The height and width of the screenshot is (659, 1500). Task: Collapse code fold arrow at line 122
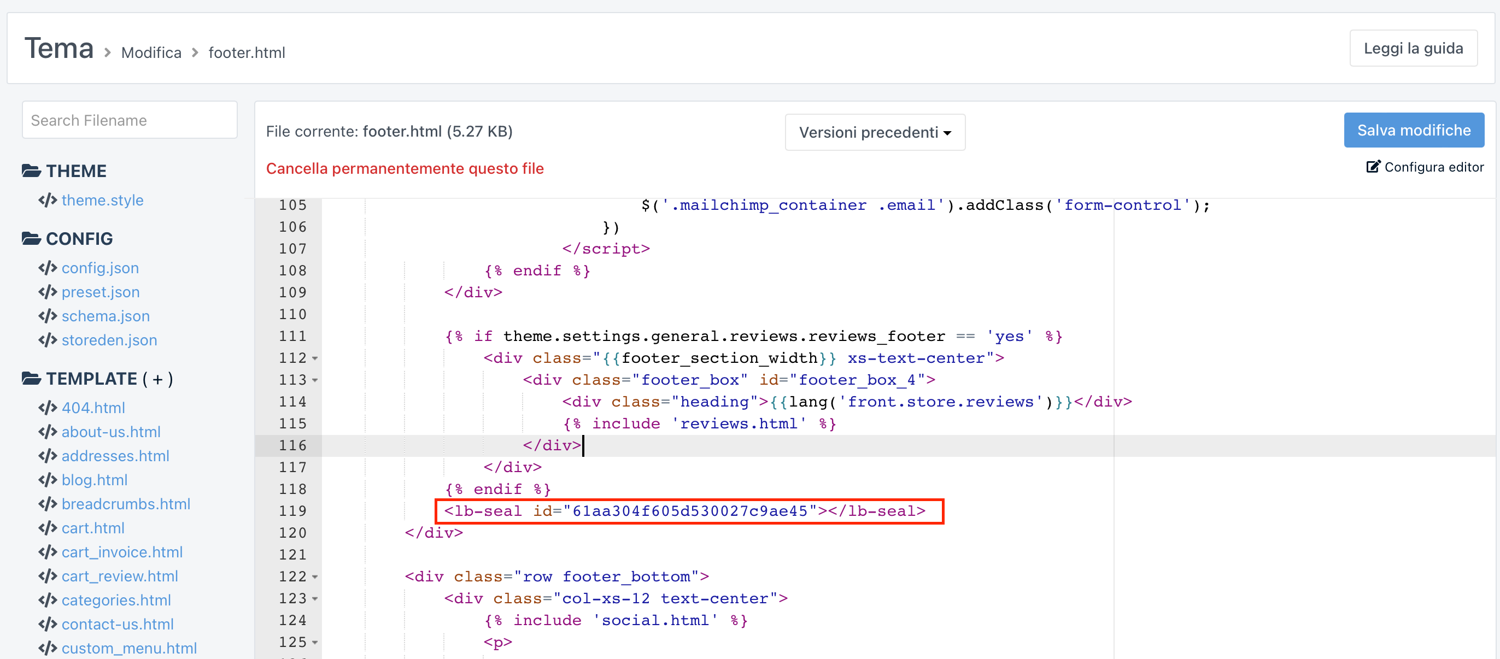[315, 577]
